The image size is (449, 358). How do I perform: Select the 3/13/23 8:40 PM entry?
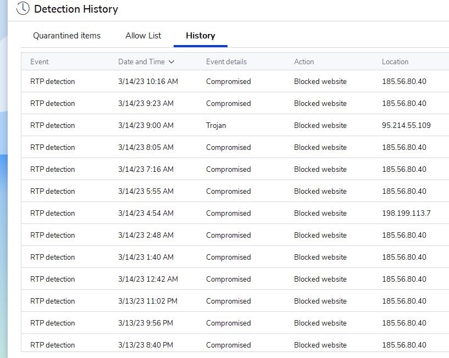[146, 345]
